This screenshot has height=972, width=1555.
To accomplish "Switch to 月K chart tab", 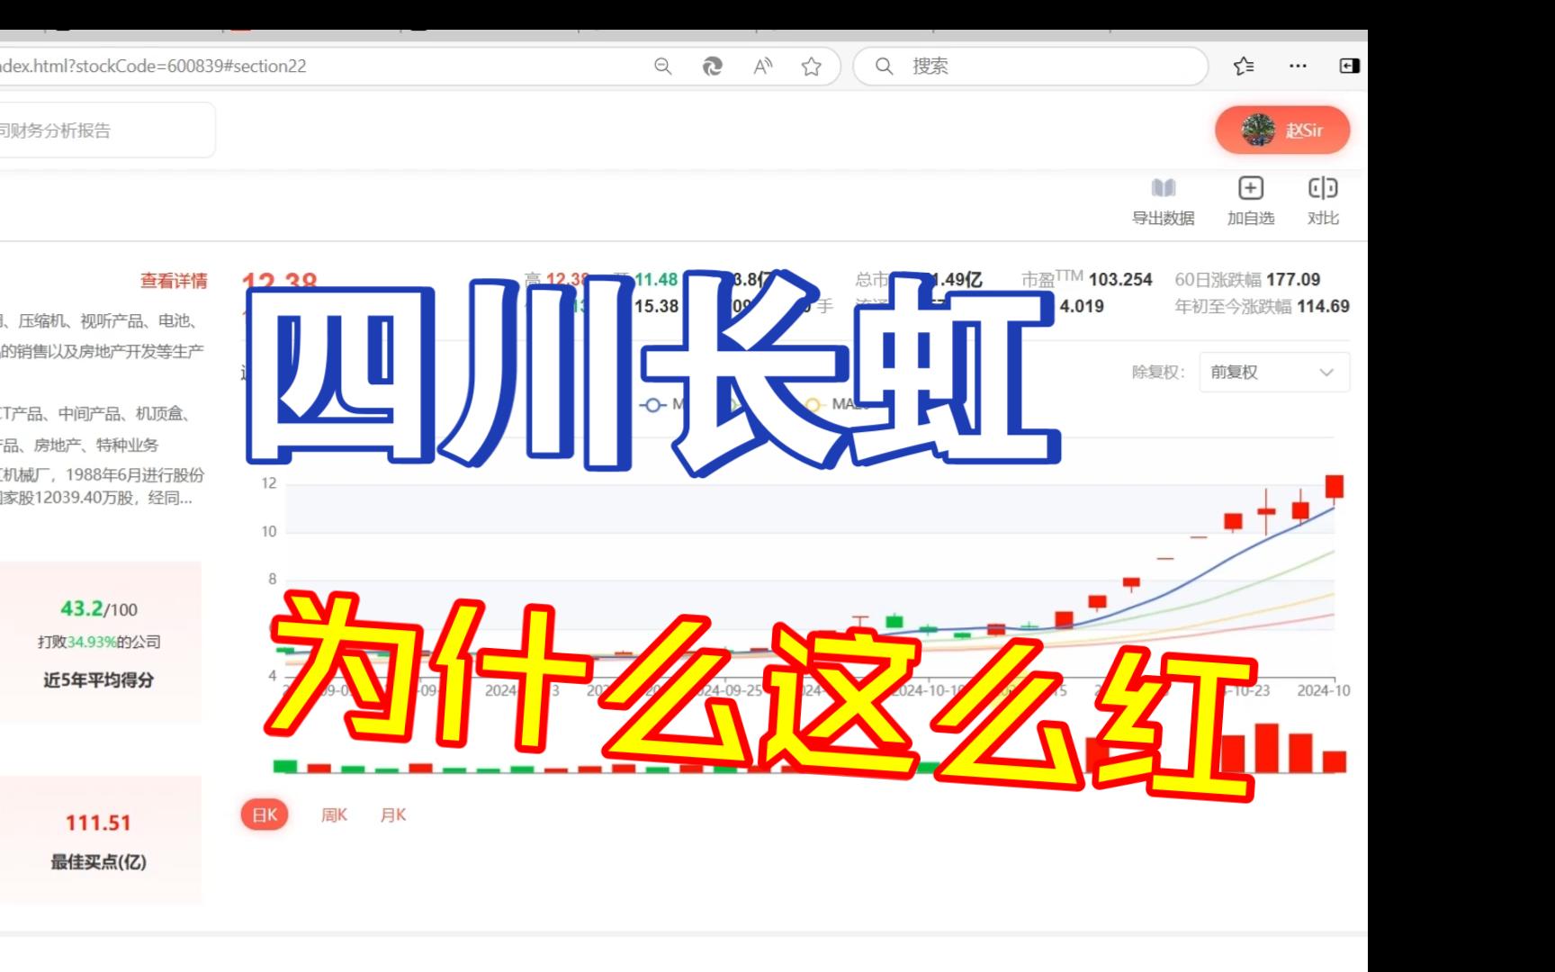I will point(393,814).
